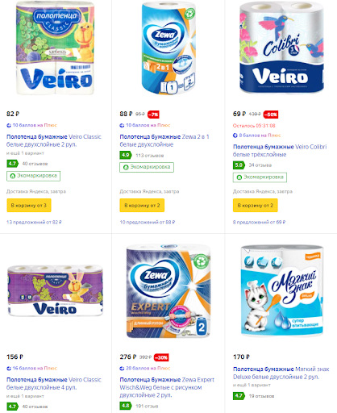Click the Plus points icon under 88 ₽ price
The height and width of the screenshot is (413, 337).
(x=122, y=125)
